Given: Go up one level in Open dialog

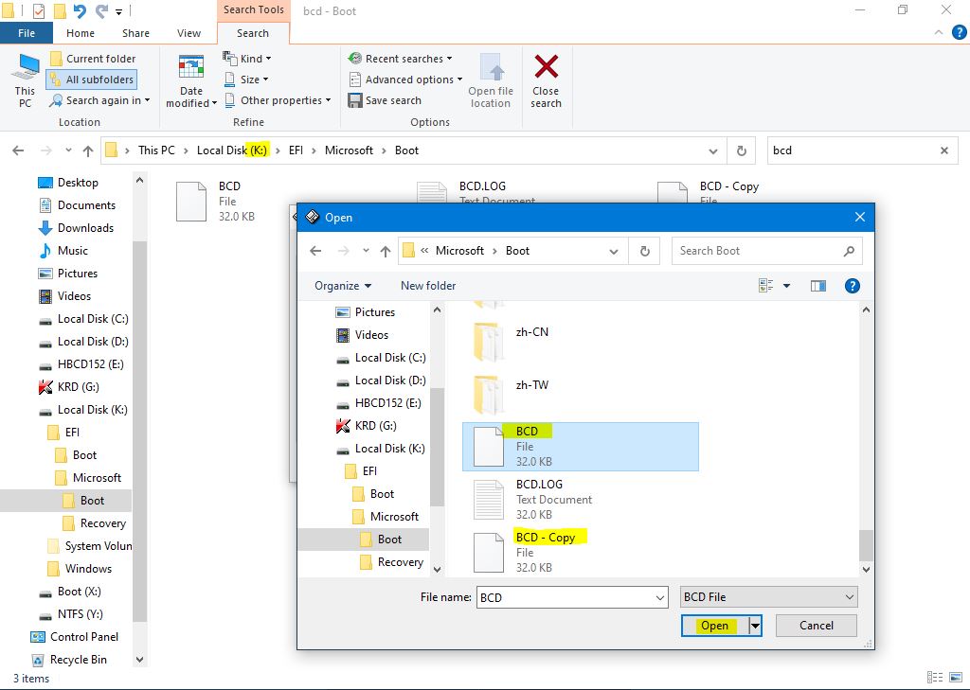Looking at the screenshot, I should (x=386, y=251).
